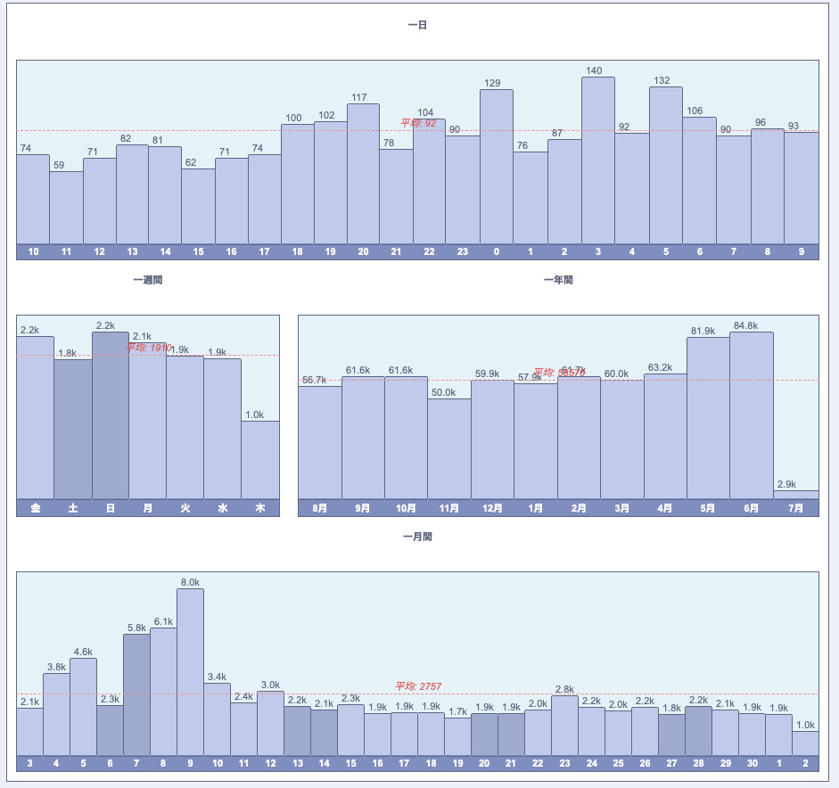Click the 平均: 2757 label in 一月間 chart
Image resolution: width=839 pixels, height=788 pixels.
(x=418, y=686)
